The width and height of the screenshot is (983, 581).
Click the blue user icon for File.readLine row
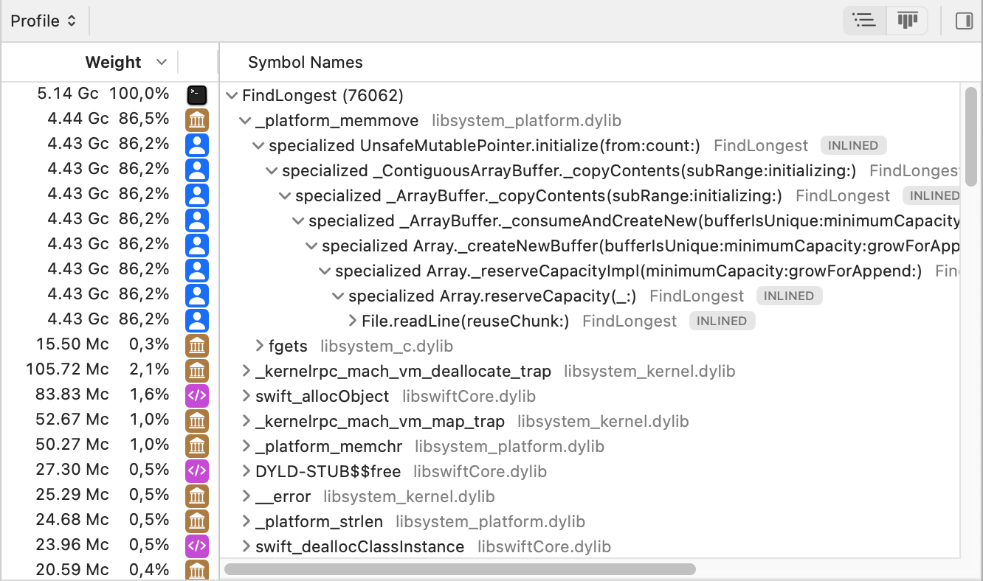(x=196, y=321)
